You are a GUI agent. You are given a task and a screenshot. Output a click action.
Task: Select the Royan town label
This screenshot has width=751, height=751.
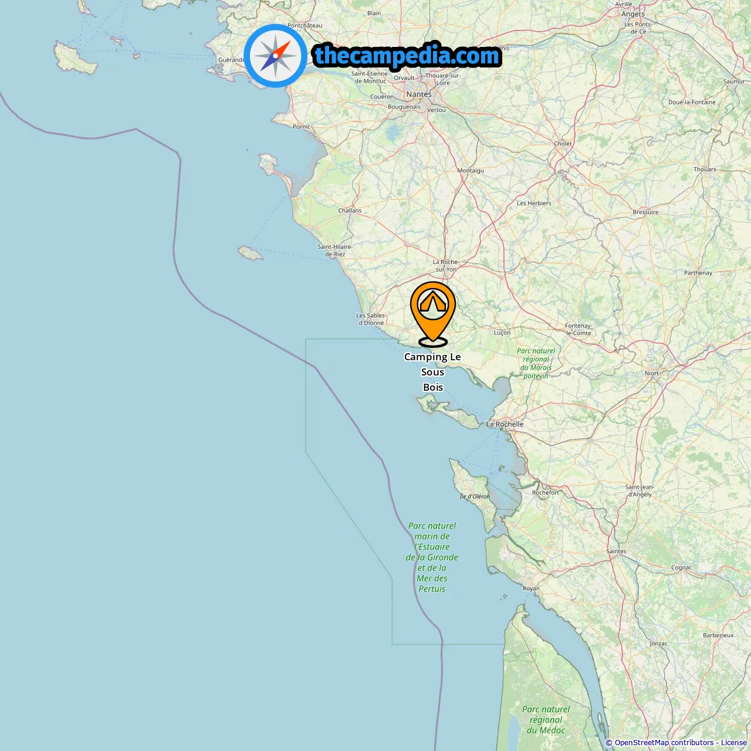coord(531,588)
